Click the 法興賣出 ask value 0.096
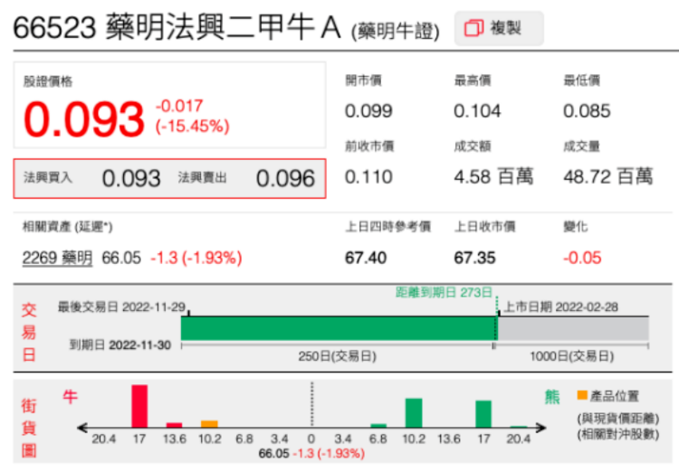The height and width of the screenshot is (472, 679). click(x=285, y=178)
